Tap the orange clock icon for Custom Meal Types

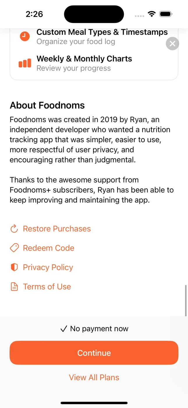click(25, 36)
